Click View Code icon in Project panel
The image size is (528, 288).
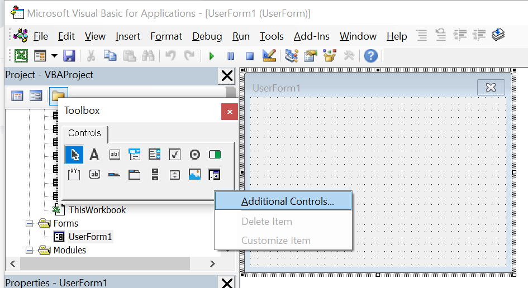[17, 96]
